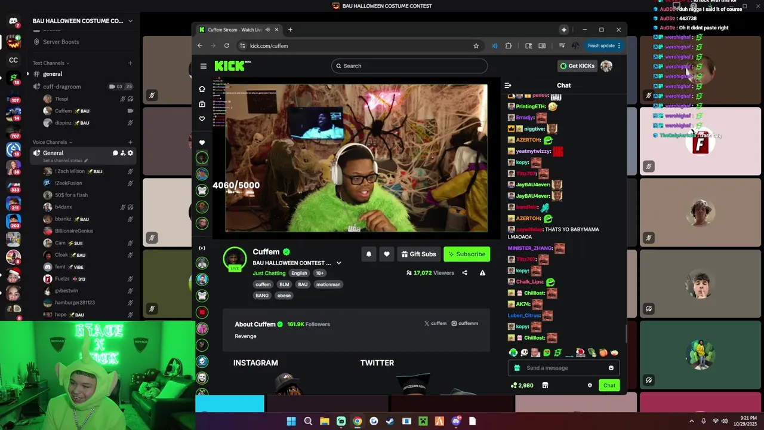Image resolution: width=764 pixels, height=430 pixels.
Task: Open File Explorer from the taskbar
Action: 324,421
